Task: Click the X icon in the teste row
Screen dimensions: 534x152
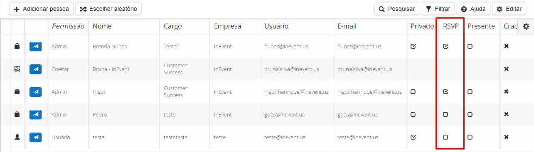Action: 506,137
